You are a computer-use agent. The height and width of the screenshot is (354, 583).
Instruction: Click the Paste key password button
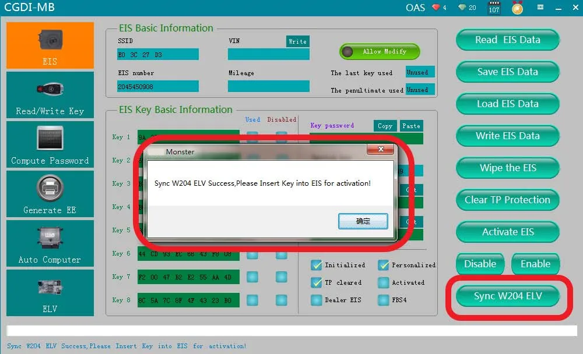pos(411,126)
